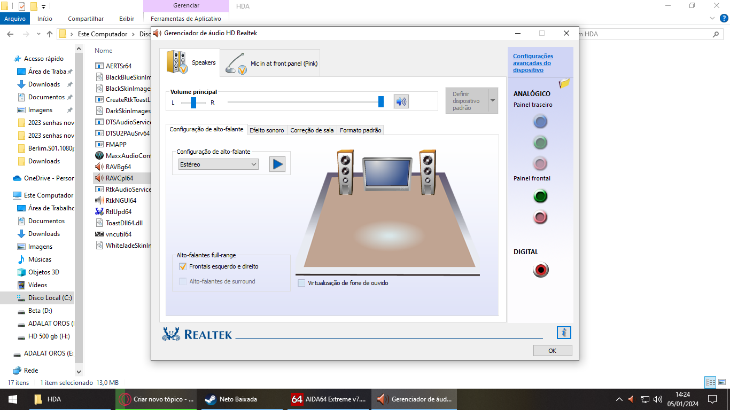The image size is (730, 410).
Task: Open Ferramentas de Aplicativo ribbon tab
Action: tap(186, 19)
